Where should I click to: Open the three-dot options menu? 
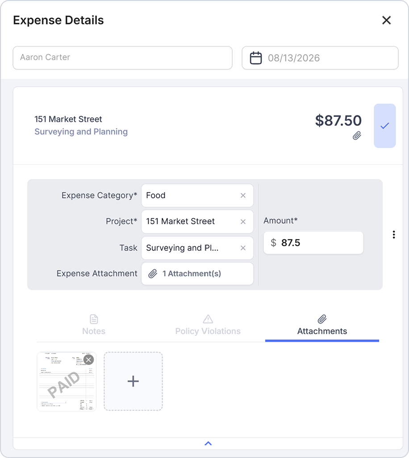[x=394, y=234]
